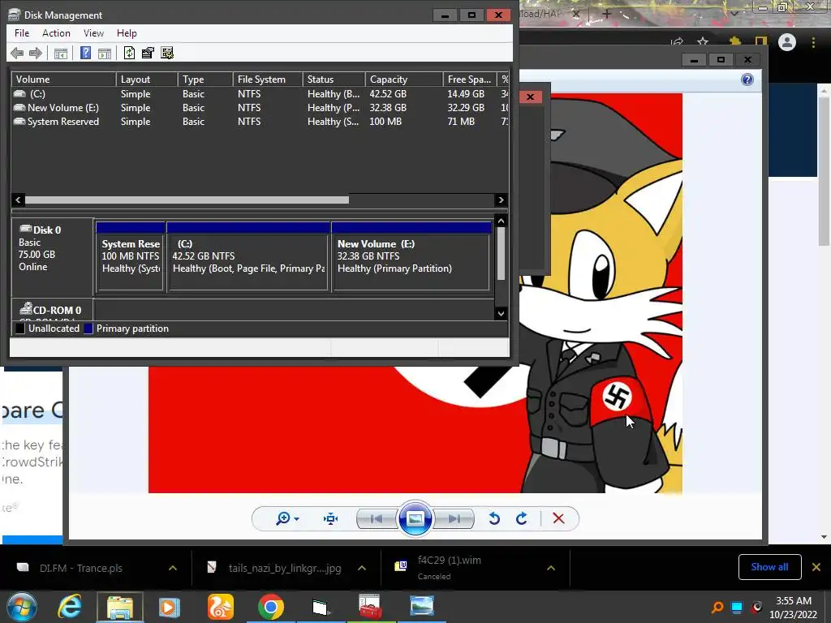Go to previous image in Photo Viewer
831x623 pixels.
coord(377,518)
